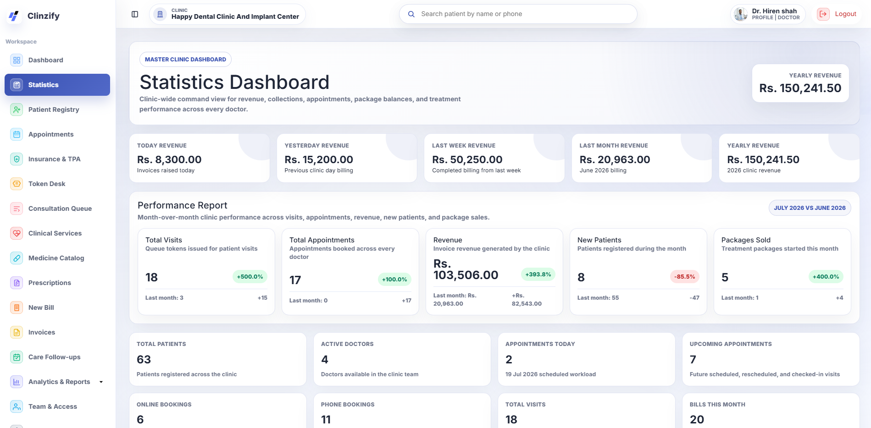Click 'Statistics Dashboard' heading
This screenshot has height=428, width=871.
point(234,82)
